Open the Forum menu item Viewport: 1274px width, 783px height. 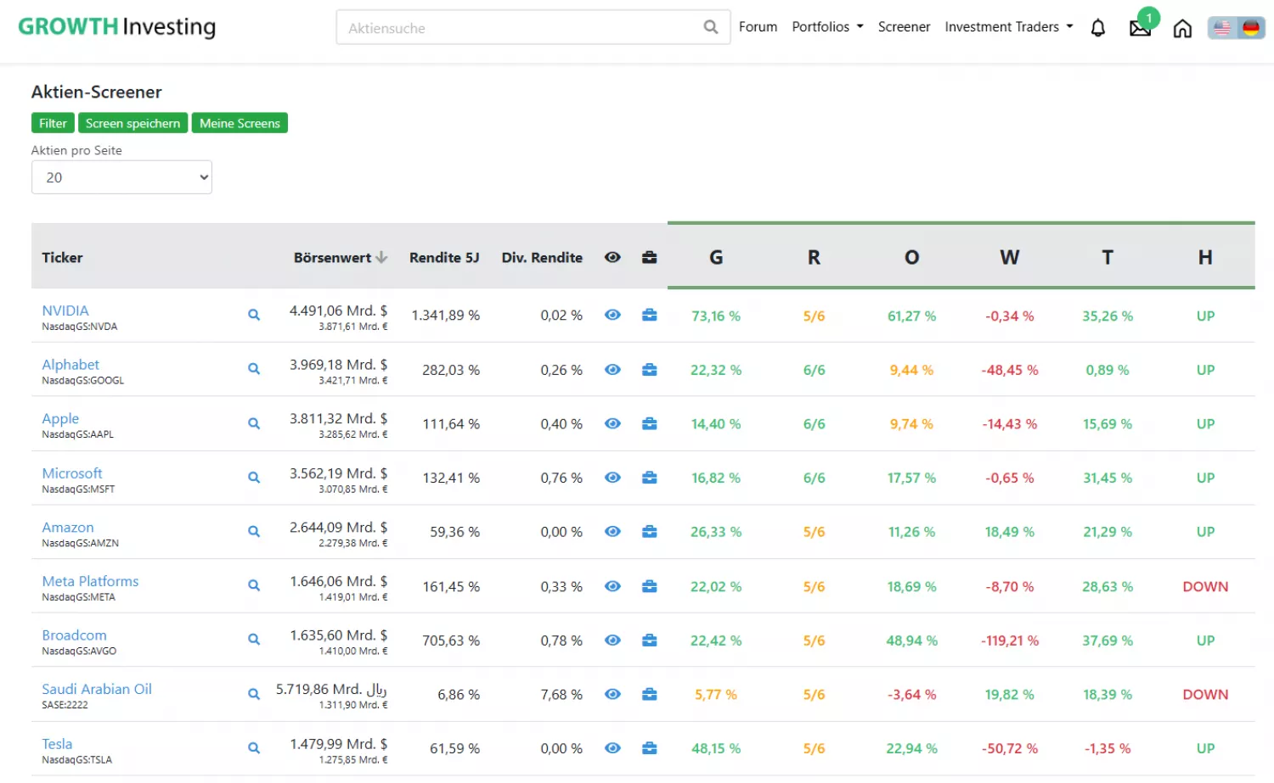(758, 26)
